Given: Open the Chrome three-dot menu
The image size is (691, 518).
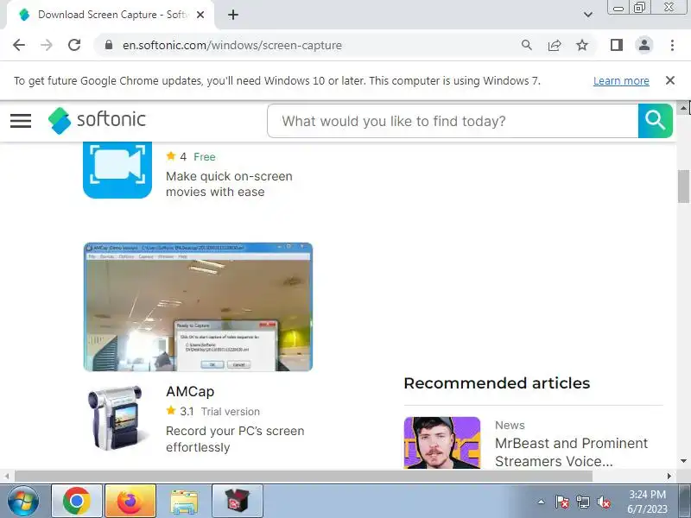Looking at the screenshot, I should 672,45.
